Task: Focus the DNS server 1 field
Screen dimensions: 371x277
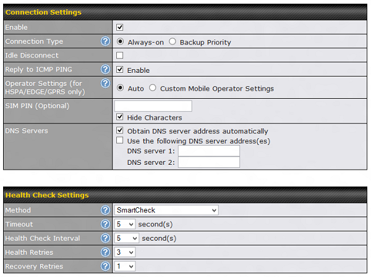Action: (x=208, y=151)
